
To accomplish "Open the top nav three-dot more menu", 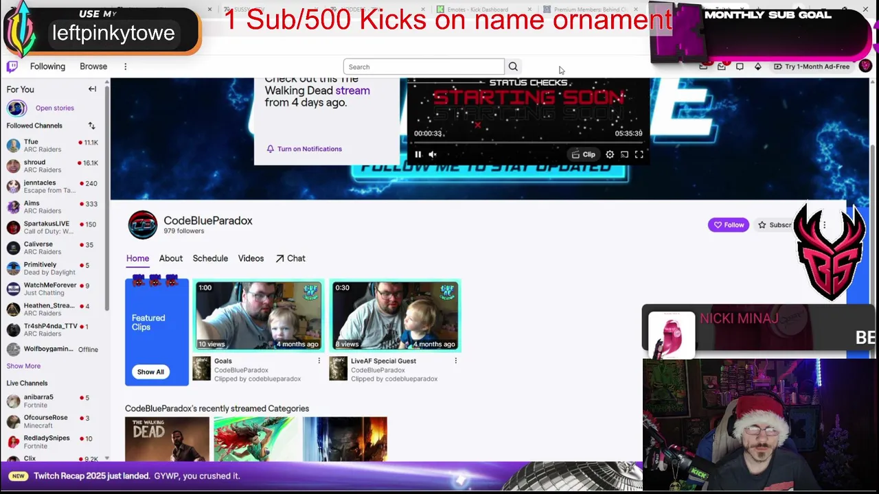I will tap(125, 67).
